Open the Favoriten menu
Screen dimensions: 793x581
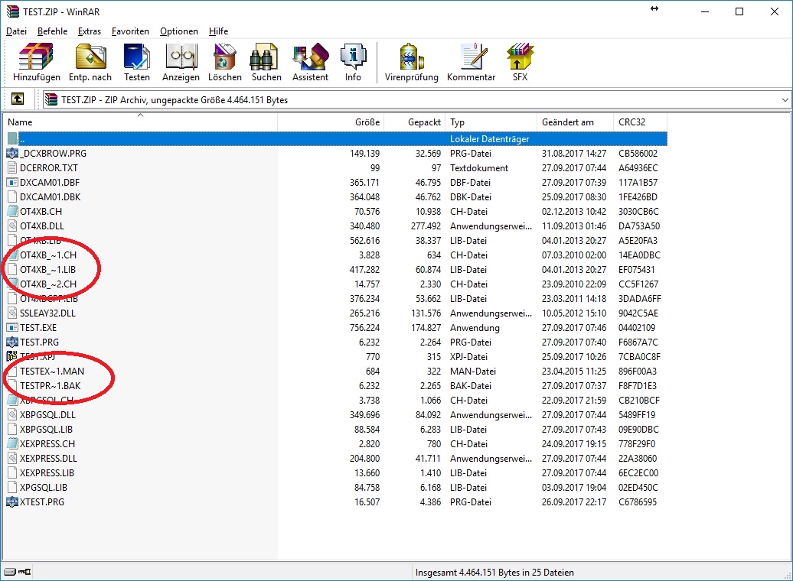130,31
